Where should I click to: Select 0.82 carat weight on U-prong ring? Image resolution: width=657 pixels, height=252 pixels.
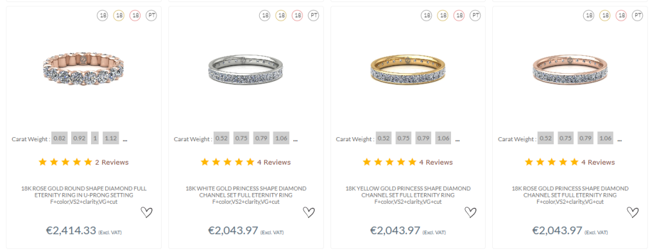click(60, 139)
